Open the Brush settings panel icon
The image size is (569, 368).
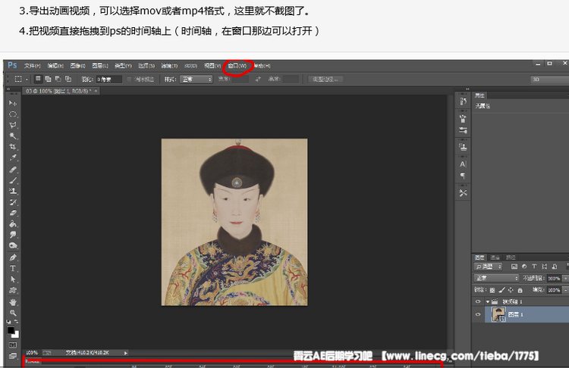coord(463,130)
